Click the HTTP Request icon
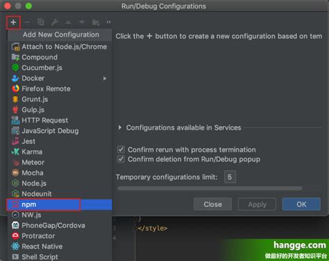Viewport: 329px width, 261px height. pyautogui.click(x=15, y=120)
